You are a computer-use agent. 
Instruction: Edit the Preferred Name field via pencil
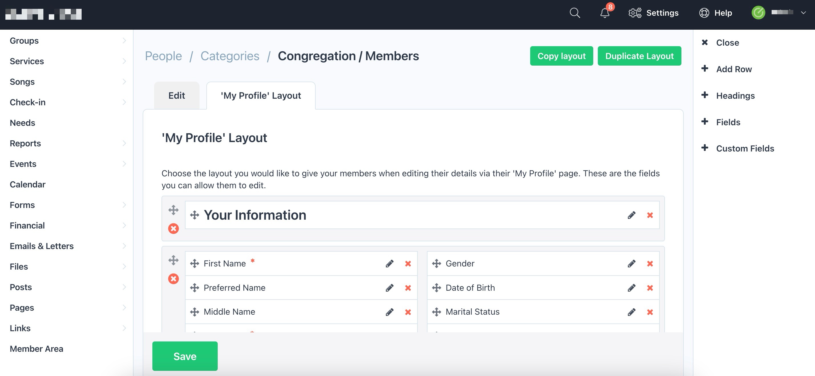(390, 288)
